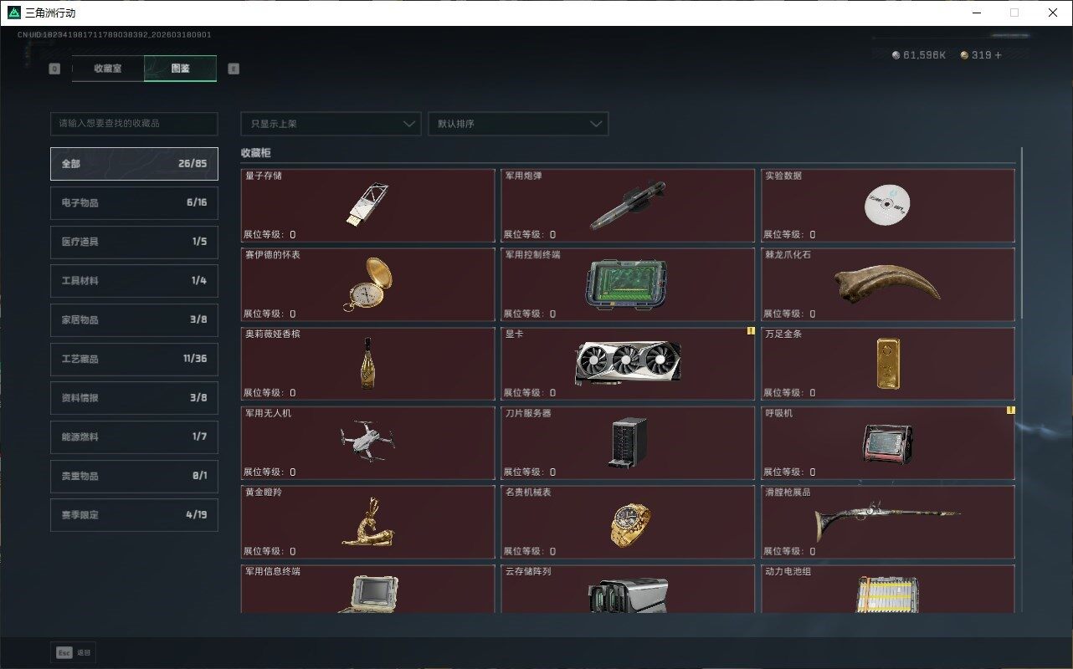Click the yellow badge on the 呼吸机 card
1073x669 pixels.
coord(1011,411)
